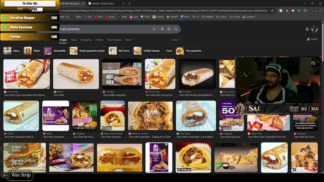324x182 pixels.
Task: Open the Twitter bookmark
Action: tap(76, 17)
